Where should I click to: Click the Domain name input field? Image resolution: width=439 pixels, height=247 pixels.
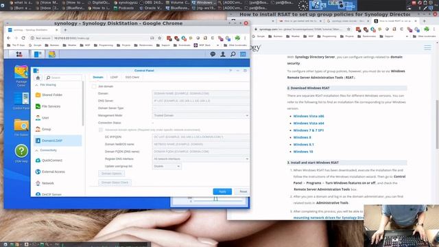point(200,93)
